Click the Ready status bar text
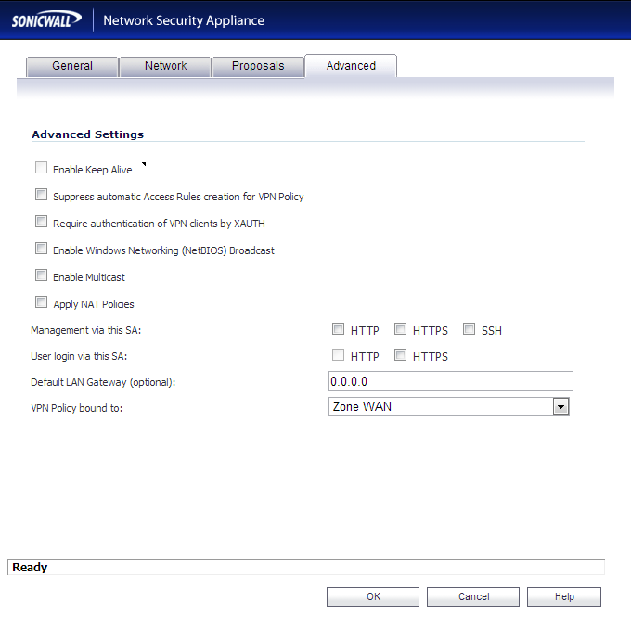631x640 pixels. (30, 568)
